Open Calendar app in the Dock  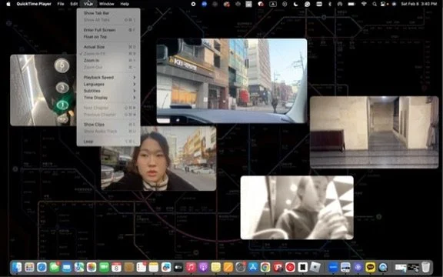point(116,267)
